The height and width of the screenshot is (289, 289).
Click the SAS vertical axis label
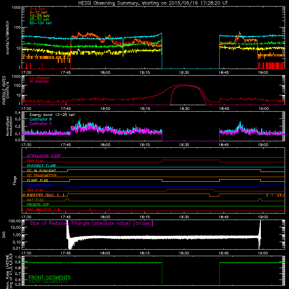point(4,235)
